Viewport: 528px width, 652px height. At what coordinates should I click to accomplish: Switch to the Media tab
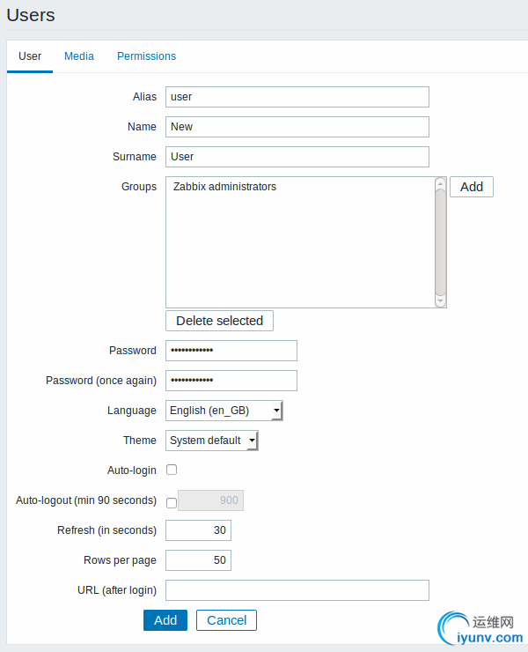click(79, 56)
